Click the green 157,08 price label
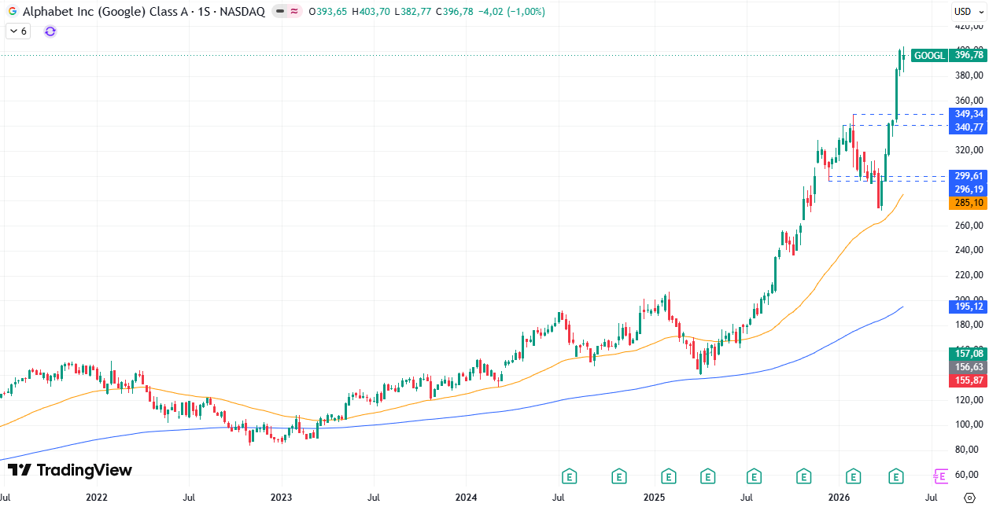Screen dimensions: 989x507 pyautogui.click(x=969, y=354)
